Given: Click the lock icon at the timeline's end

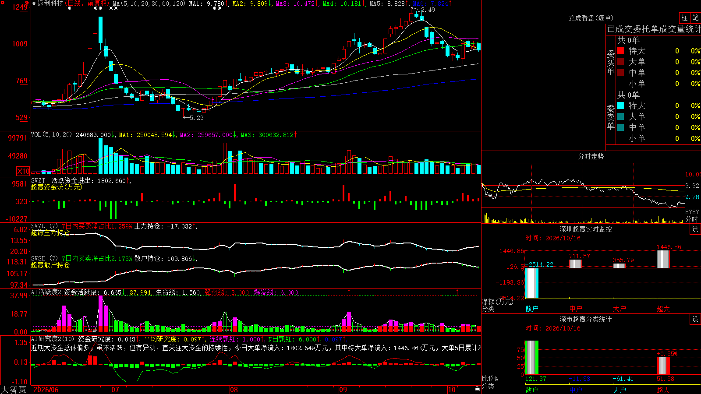Looking at the screenshot, I should click(x=477, y=389).
